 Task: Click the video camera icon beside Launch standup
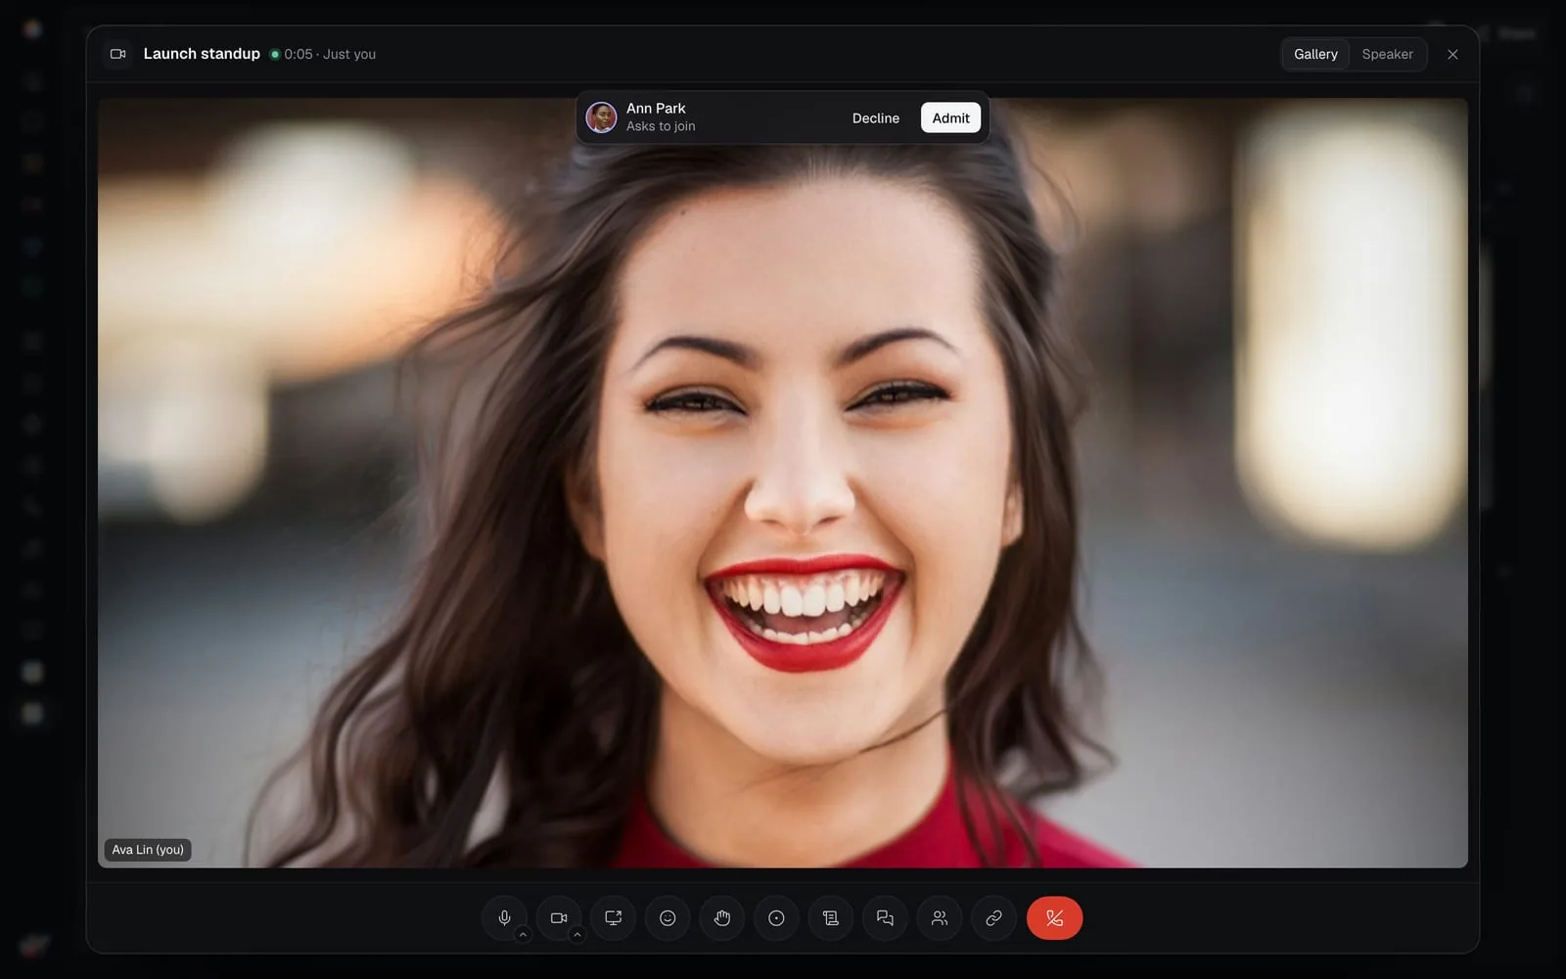pos(117,54)
